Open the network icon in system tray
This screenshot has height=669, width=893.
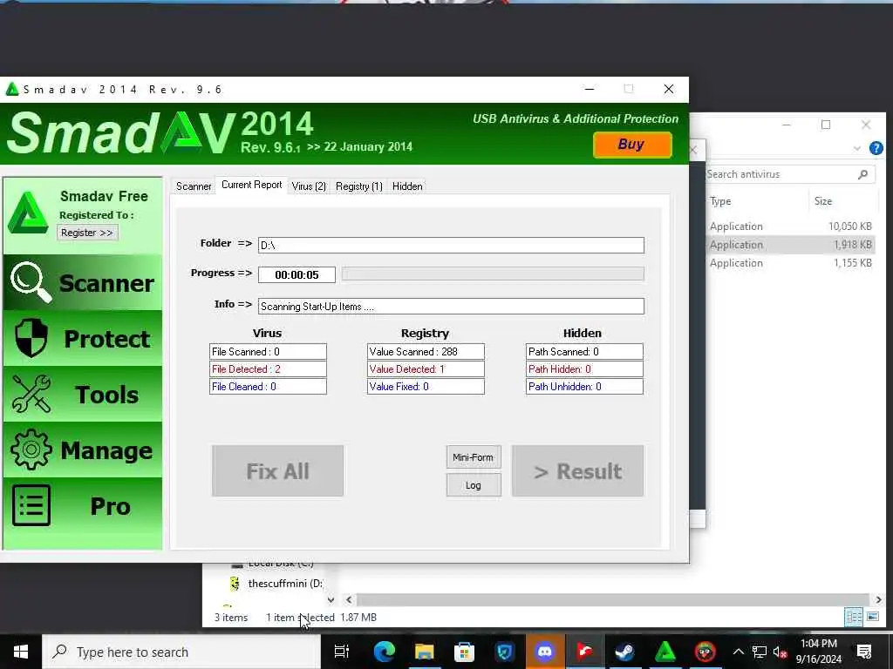click(x=760, y=652)
